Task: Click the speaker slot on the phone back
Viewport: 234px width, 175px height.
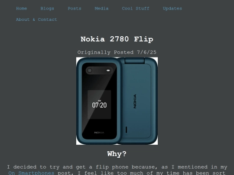Action: [127, 130]
